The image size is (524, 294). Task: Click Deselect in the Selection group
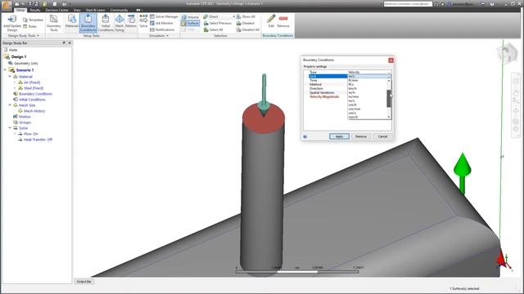click(246, 23)
